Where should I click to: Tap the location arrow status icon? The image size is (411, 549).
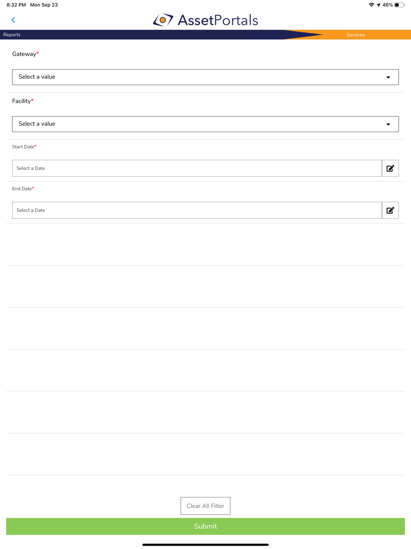point(378,5)
